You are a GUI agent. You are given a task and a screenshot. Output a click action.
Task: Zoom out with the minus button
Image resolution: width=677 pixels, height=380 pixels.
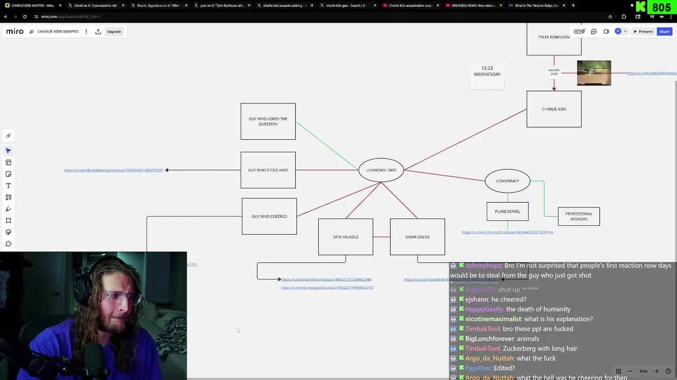(630, 372)
